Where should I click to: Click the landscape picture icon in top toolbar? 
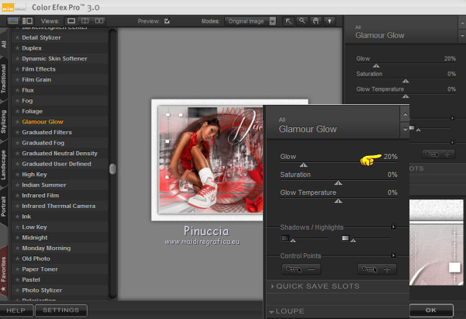point(13,20)
